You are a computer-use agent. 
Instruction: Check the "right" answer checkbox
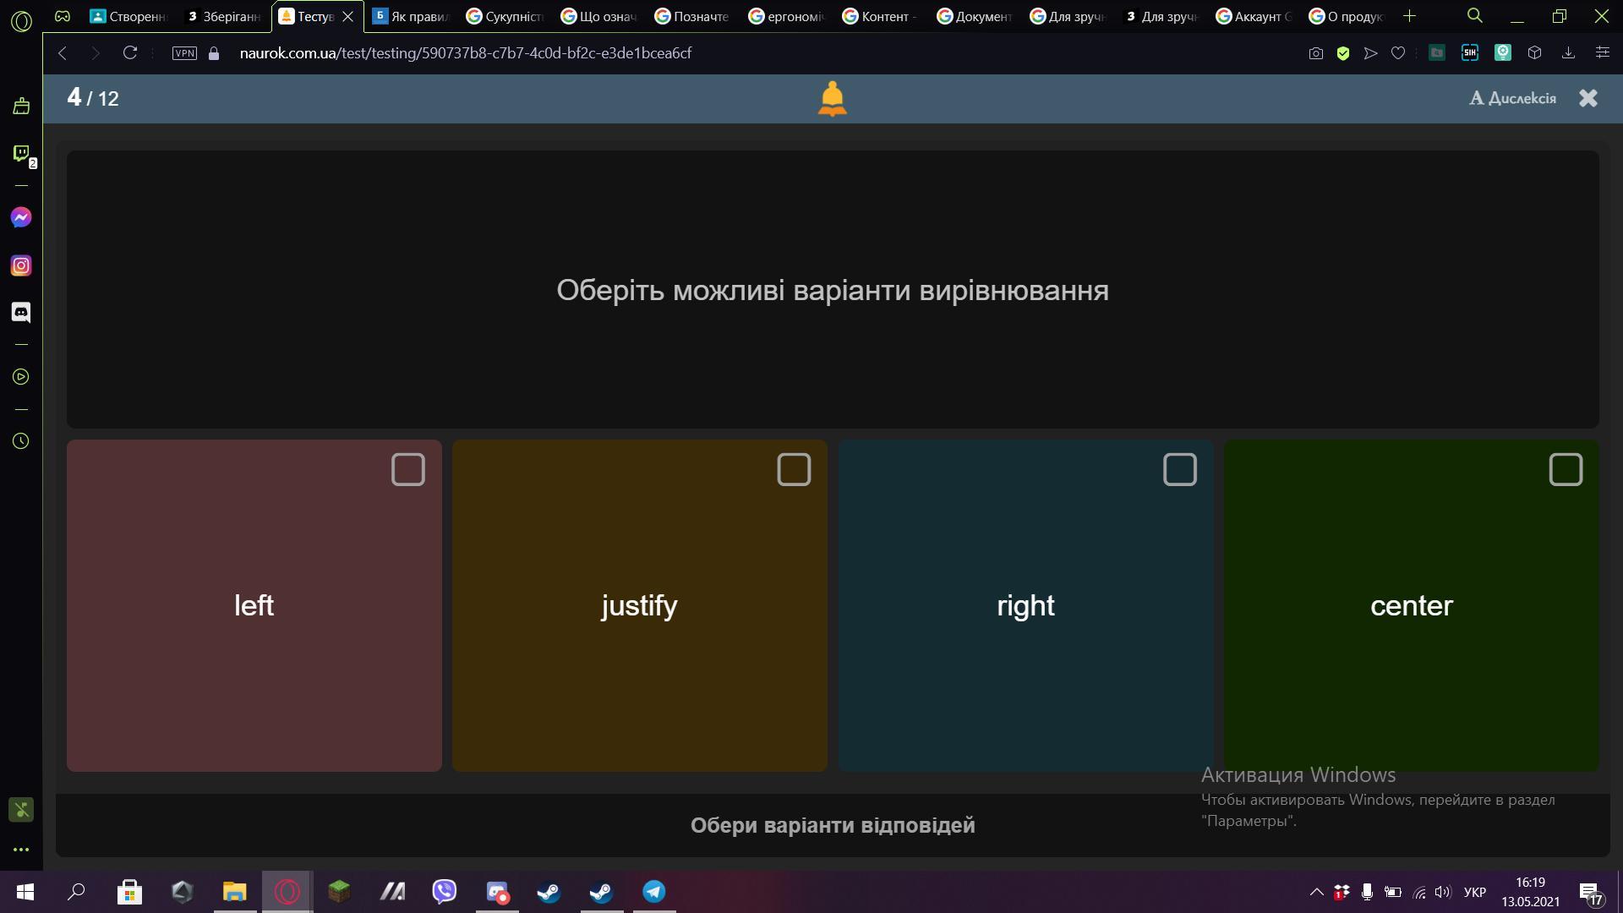[1179, 469]
